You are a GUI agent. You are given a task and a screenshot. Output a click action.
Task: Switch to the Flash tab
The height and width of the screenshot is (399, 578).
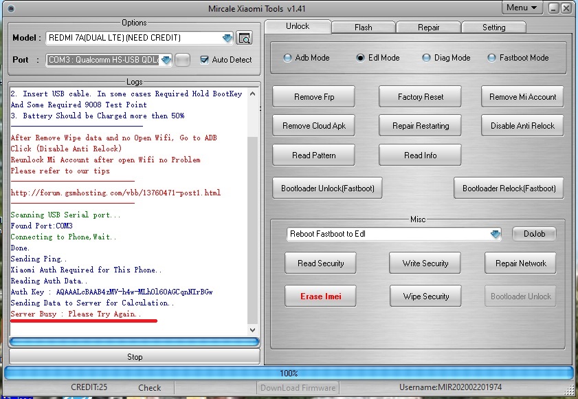click(364, 28)
